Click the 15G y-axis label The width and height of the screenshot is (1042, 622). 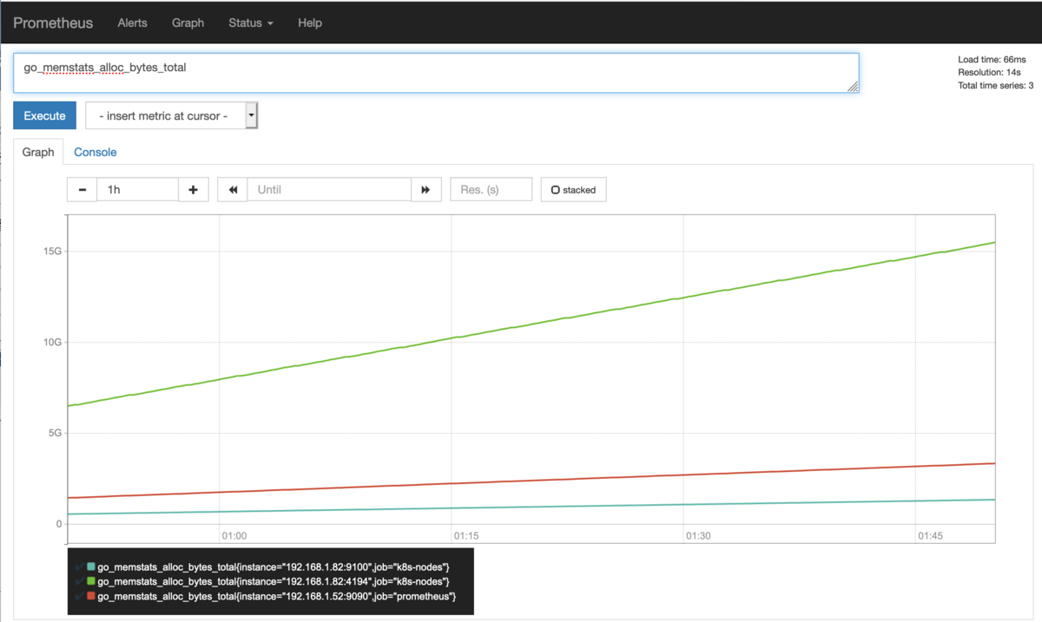click(x=52, y=251)
